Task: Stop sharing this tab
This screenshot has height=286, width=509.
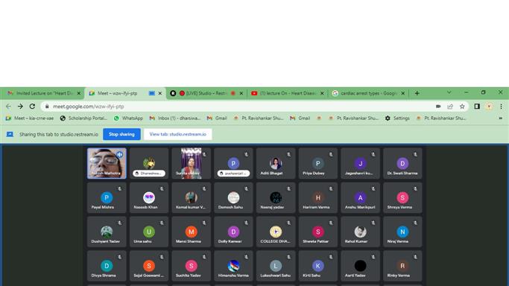Action: tap(121, 134)
